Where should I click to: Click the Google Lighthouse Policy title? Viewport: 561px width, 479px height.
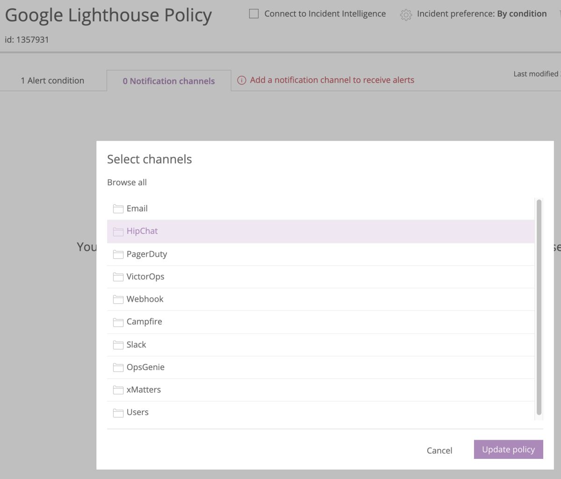click(x=108, y=15)
